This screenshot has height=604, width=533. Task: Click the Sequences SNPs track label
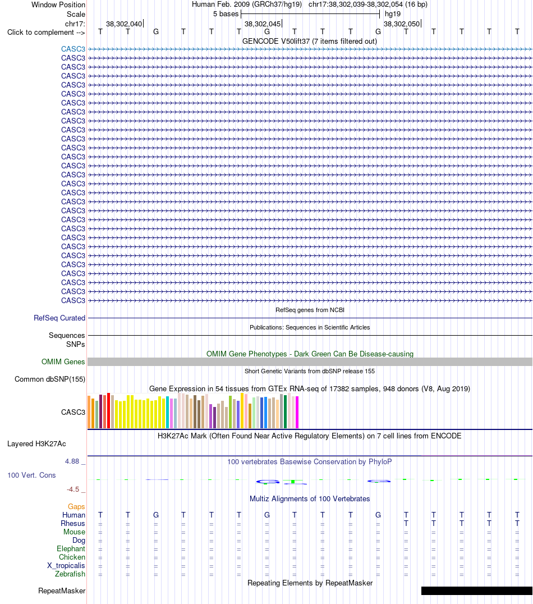click(x=67, y=340)
